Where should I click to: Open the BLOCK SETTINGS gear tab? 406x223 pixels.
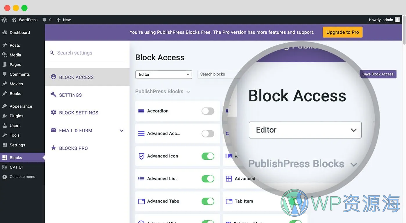pyautogui.click(x=87, y=113)
